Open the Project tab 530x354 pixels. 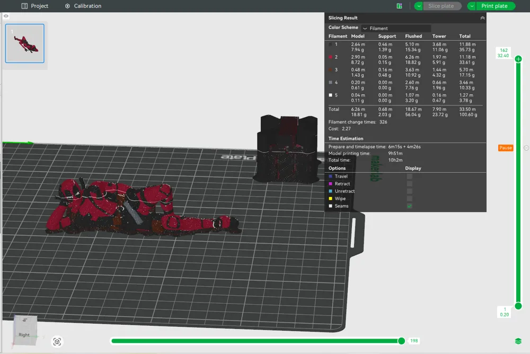pos(35,6)
